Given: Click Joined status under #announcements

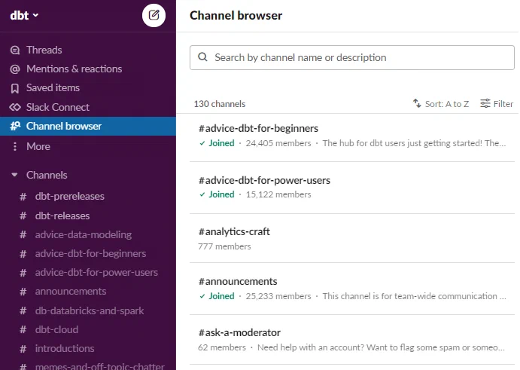Looking at the screenshot, I should click(x=217, y=296).
